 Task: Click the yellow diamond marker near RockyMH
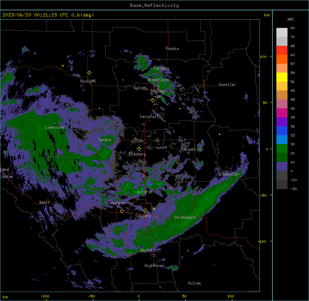(89, 73)
